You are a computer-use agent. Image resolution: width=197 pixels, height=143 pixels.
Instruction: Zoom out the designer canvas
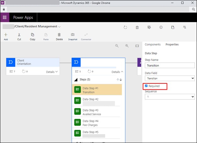pos(117,46)
